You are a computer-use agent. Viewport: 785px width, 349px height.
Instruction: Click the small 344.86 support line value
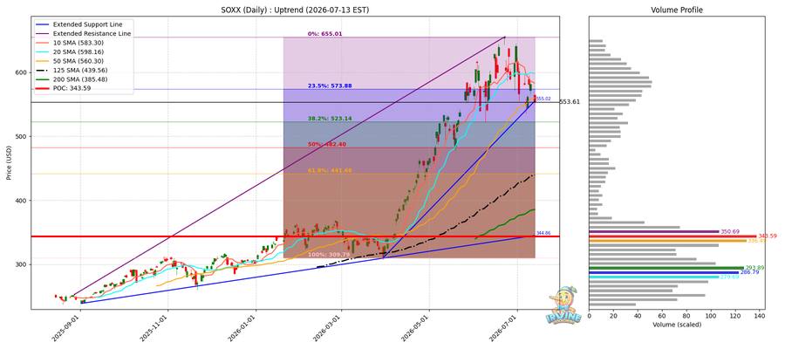(543, 233)
